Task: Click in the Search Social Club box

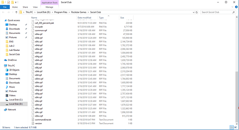Action: [x=216, y=12]
